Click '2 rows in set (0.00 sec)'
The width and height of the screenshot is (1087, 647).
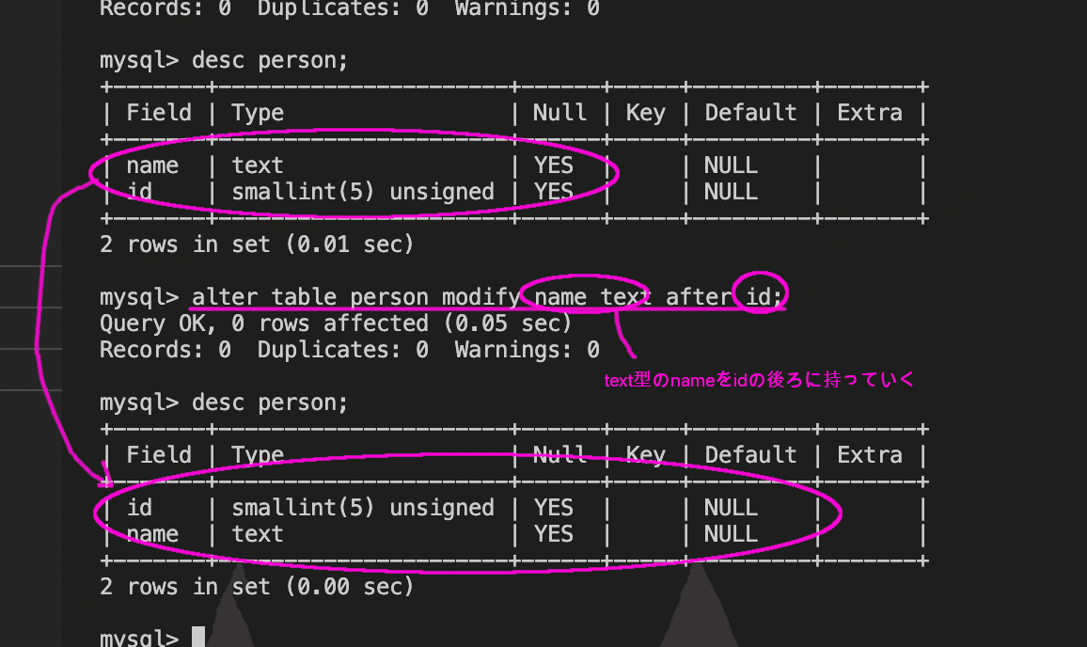[257, 587]
